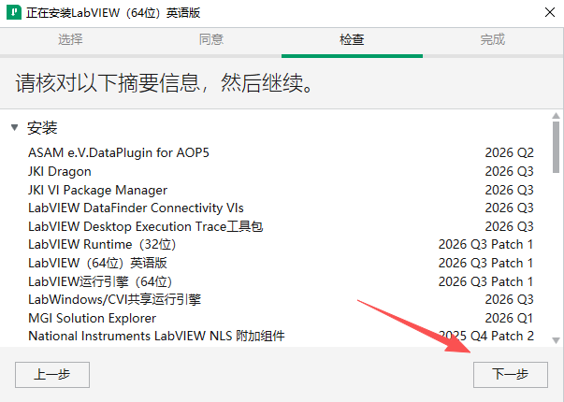
Task: Select LabVIEW（64位）英语版 row
Action: coord(281,264)
